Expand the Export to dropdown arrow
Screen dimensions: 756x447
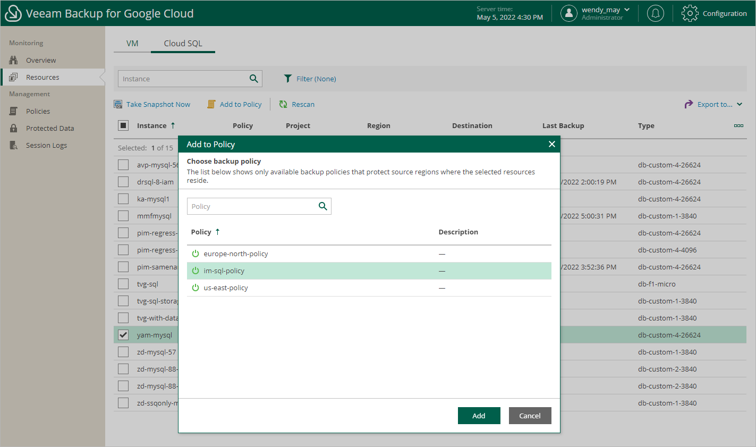pos(740,104)
